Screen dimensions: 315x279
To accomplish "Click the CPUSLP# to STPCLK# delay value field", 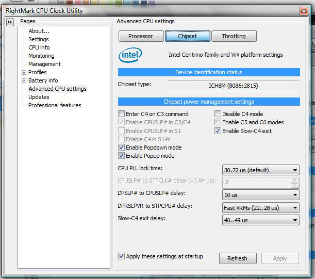I will [257, 183].
